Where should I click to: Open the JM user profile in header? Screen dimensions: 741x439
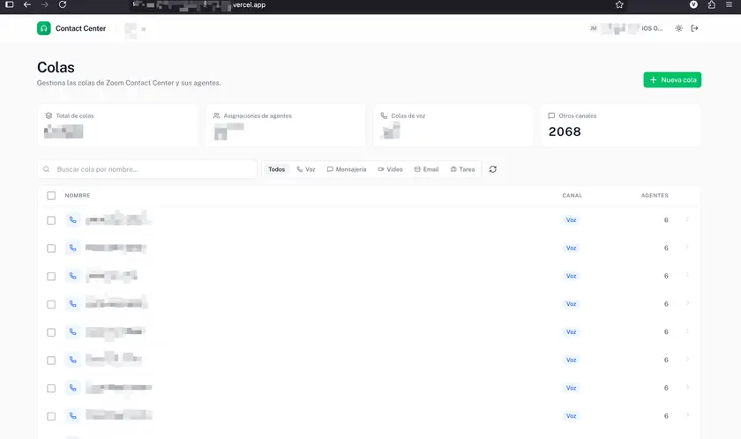625,28
